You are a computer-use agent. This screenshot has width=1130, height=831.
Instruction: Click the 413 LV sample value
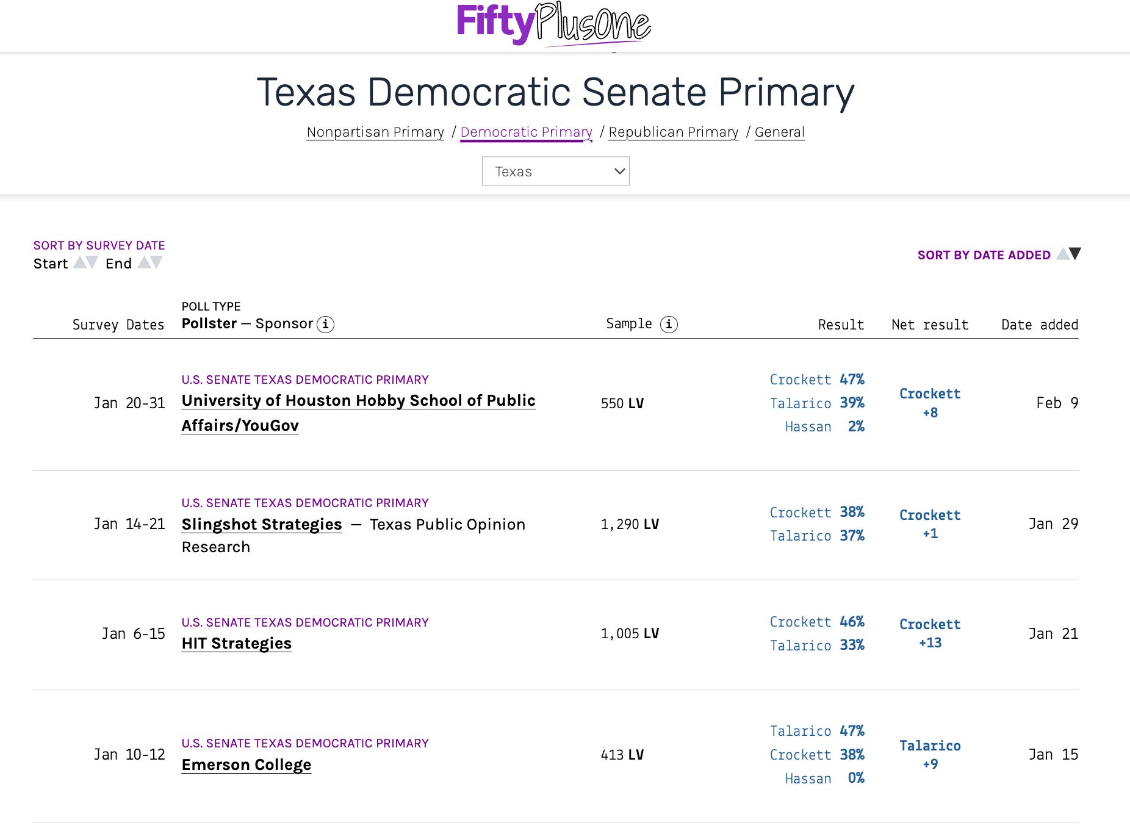pyautogui.click(x=622, y=755)
